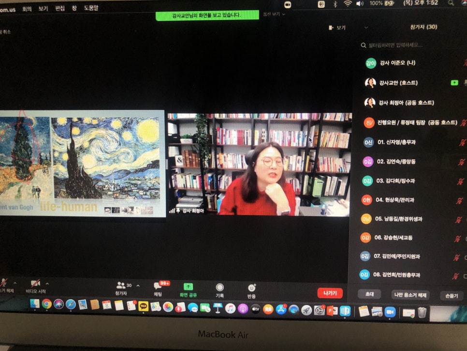This screenshot has width=467, height=351.
Task: Expand video options arrow beside 비디오 시작
Action: pyautogui.click(x=47, y=284)
